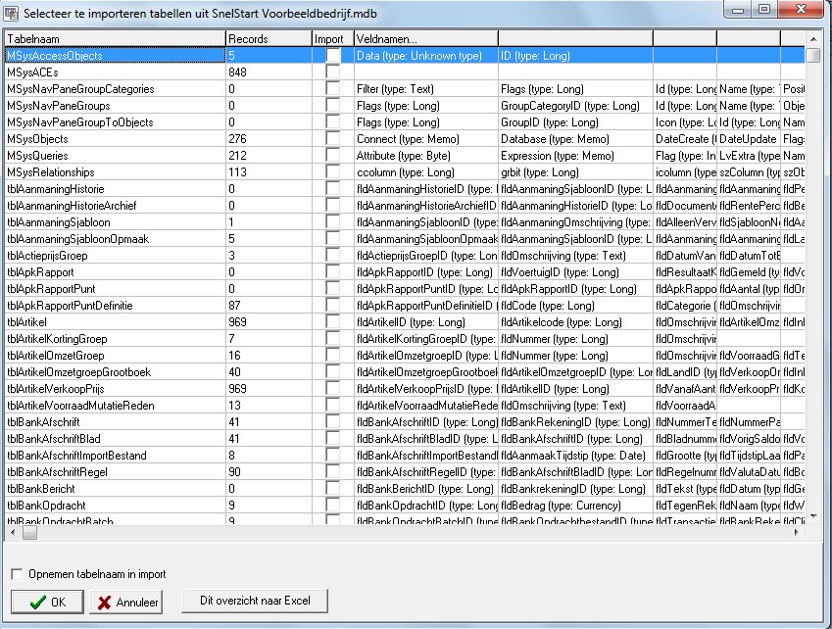Maximize the import dialog window
Image resolution: width=832 pixels, height=629 pixels.
[764, 9]
